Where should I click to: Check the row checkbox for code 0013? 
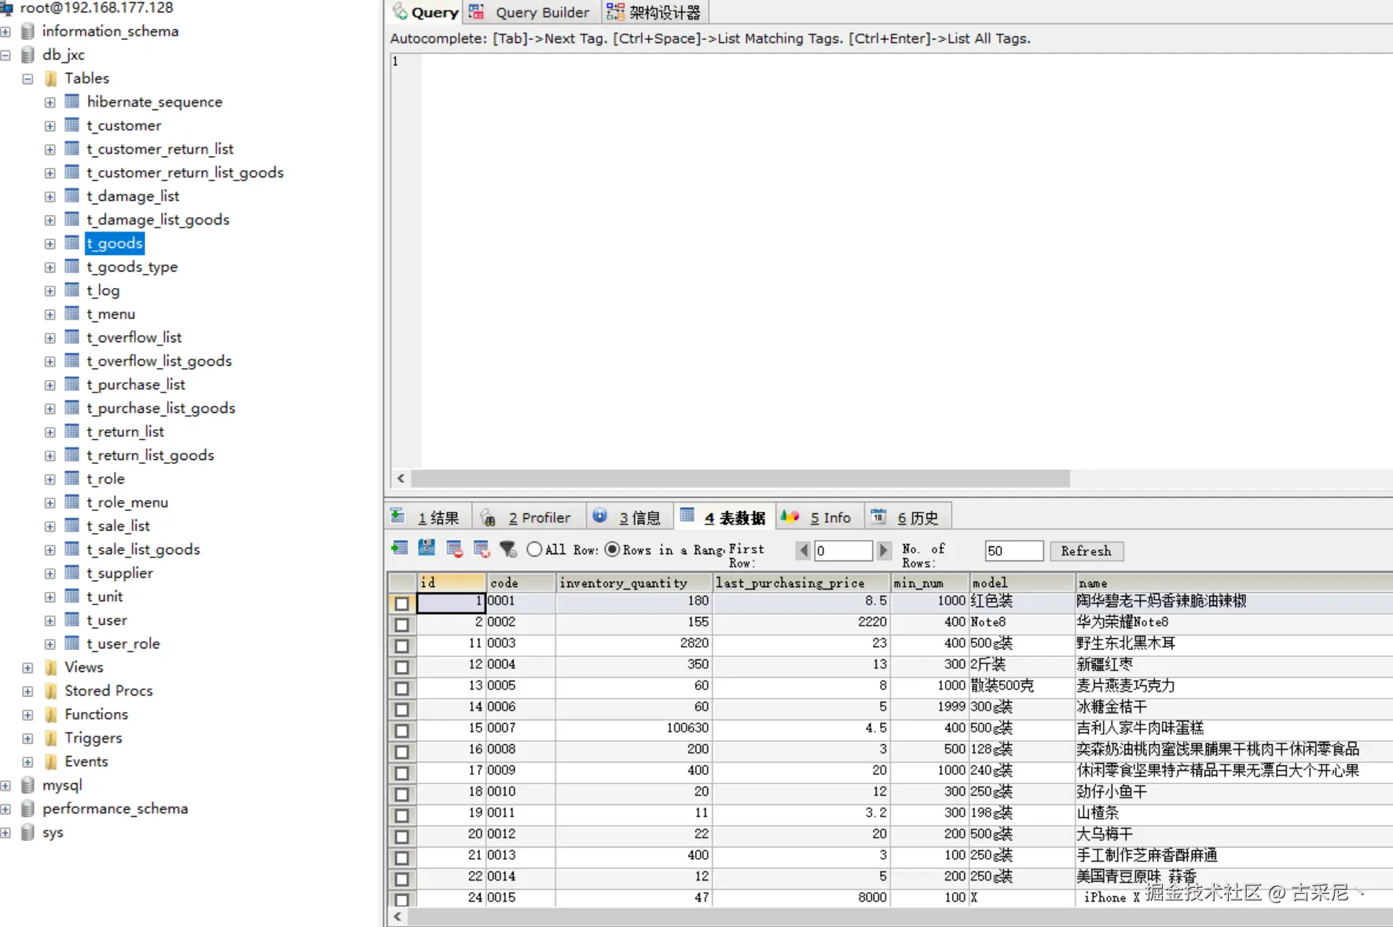coord(401,857)
